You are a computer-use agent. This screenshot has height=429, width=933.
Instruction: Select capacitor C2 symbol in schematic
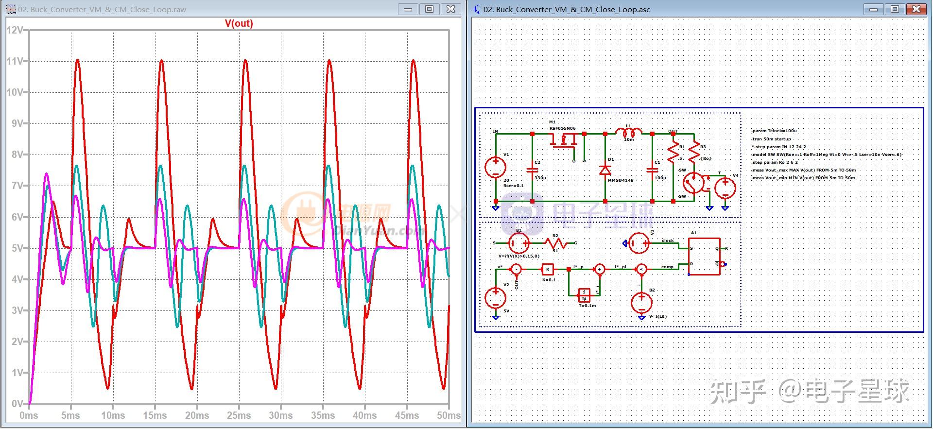coord(533,170)
